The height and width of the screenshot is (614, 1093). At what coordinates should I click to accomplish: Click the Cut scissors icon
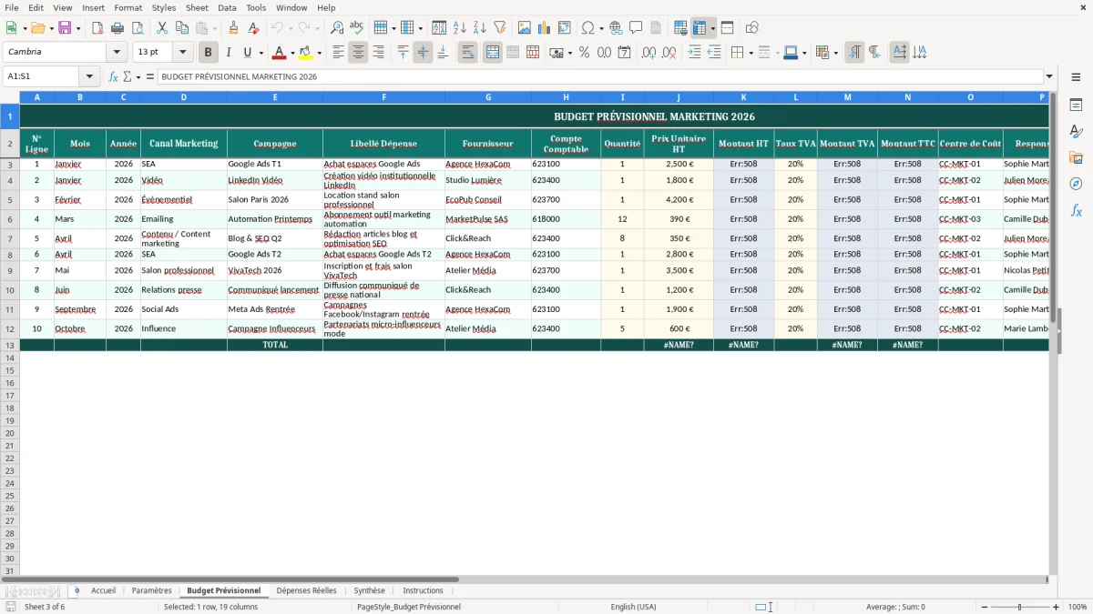[161, 28]
